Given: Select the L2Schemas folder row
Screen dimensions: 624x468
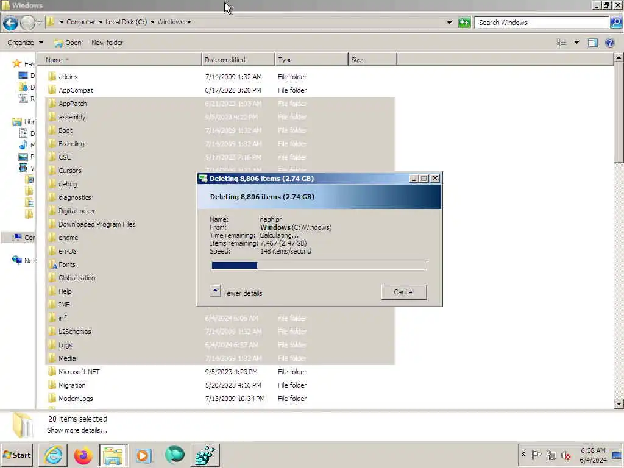Looking at the screenshot, I should pos(220,331).
